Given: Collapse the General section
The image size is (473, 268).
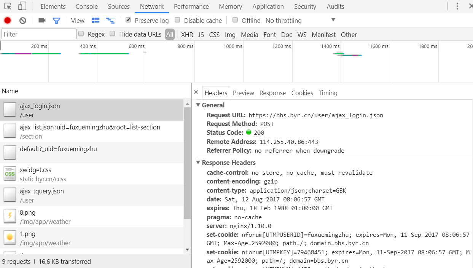Looking at the screenshot, I should 198,105.
